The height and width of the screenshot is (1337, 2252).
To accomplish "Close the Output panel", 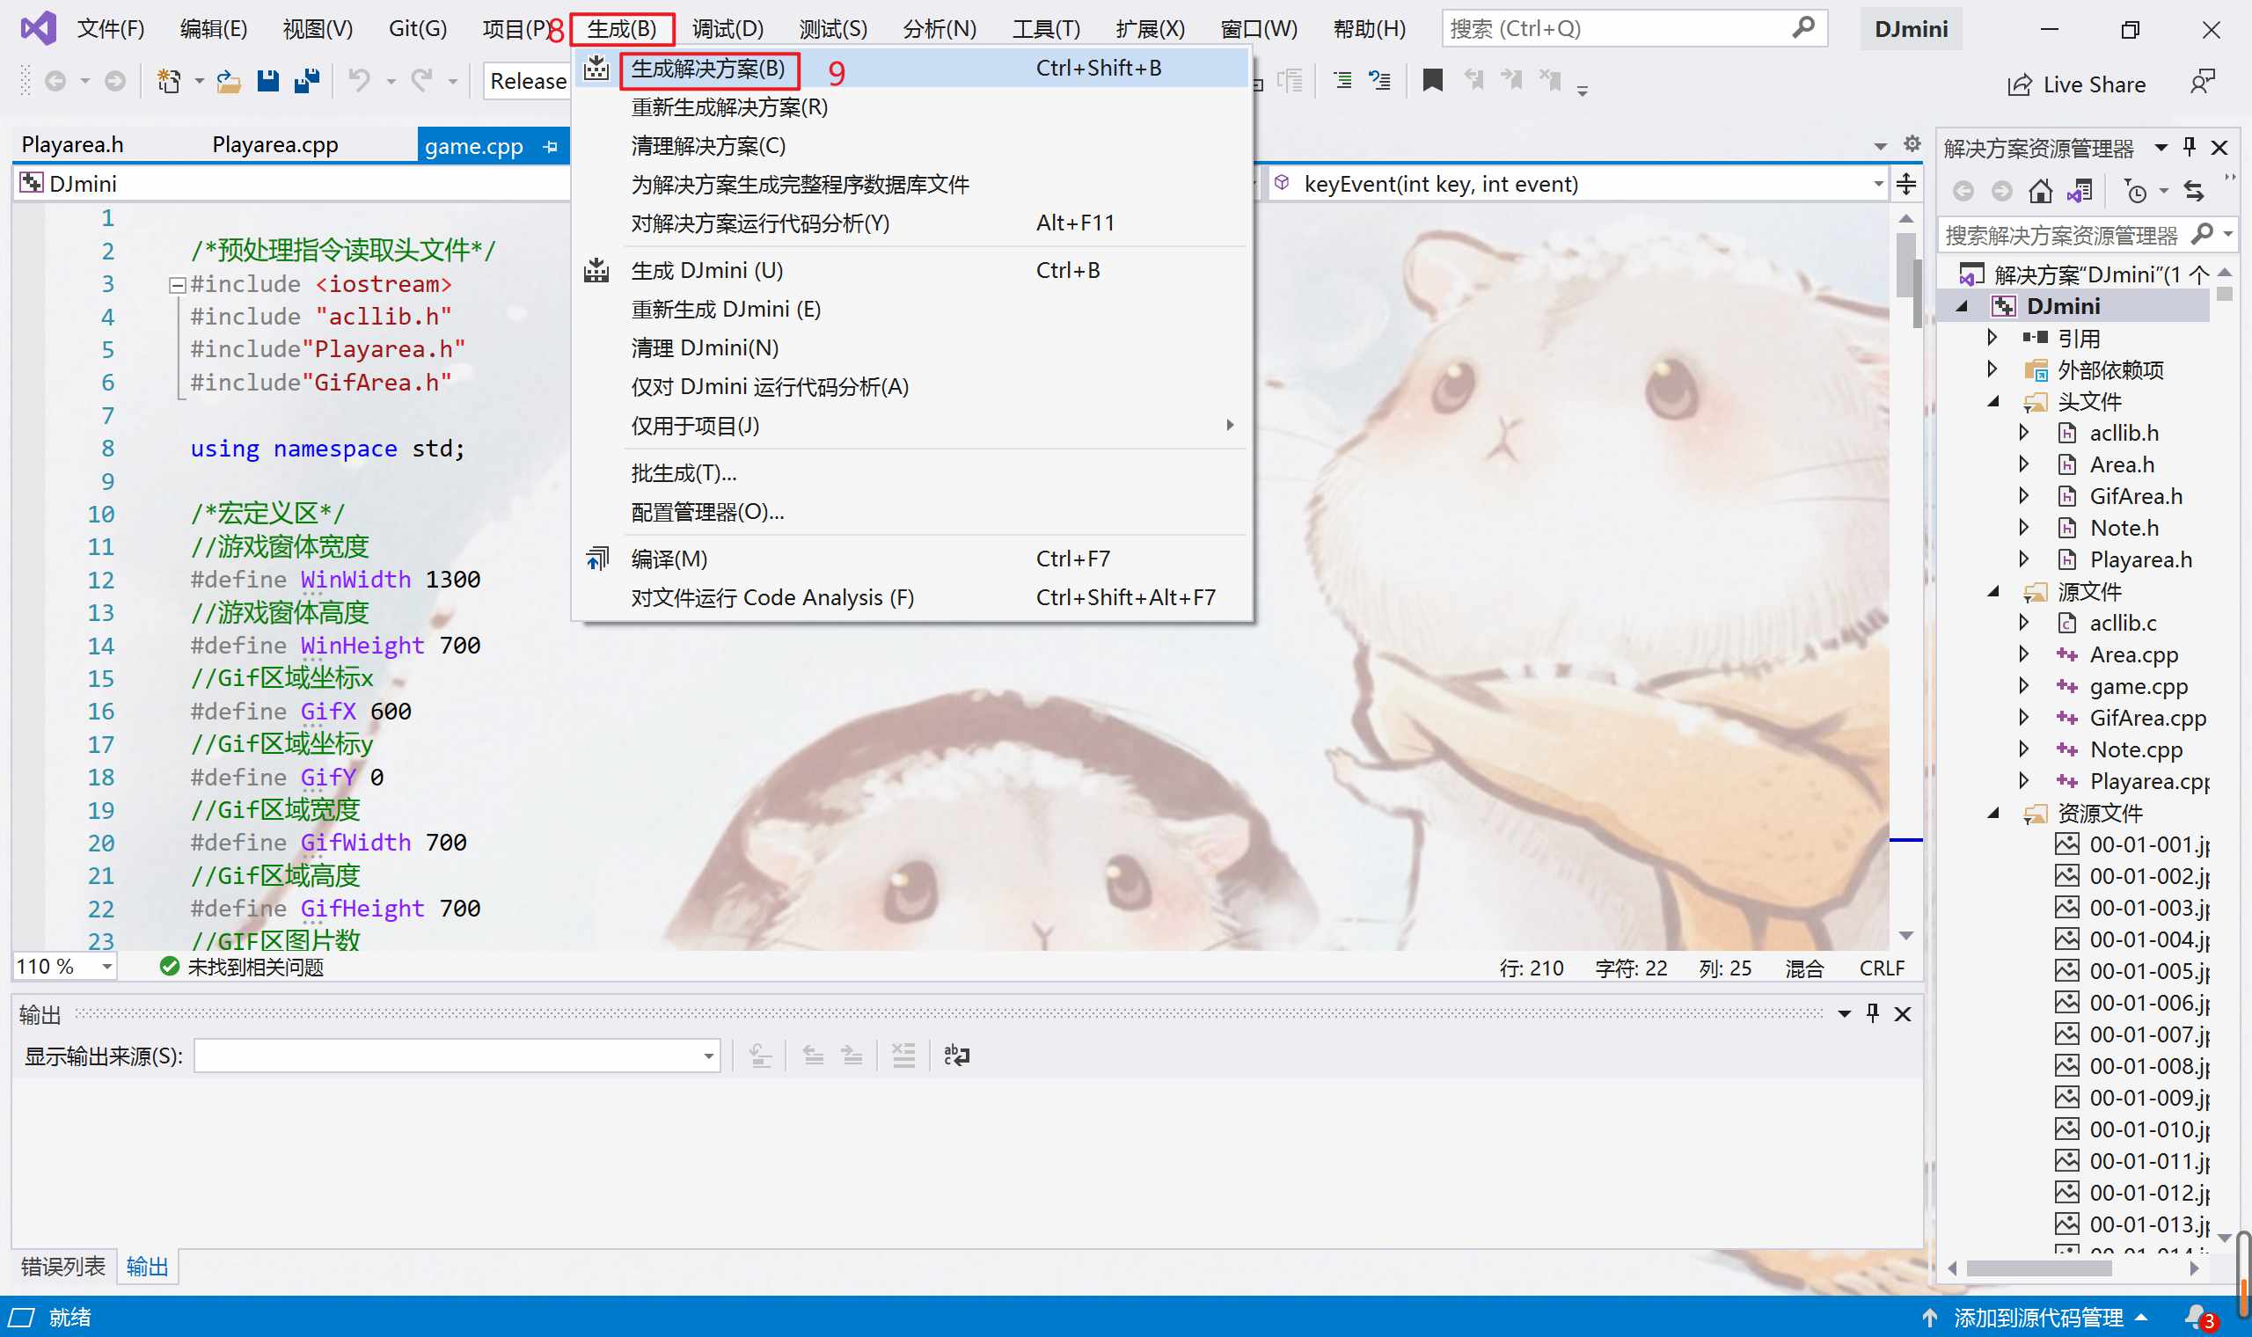I will coord(1903,1013).
